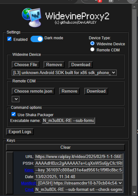The height and width of the screenshot is (196, 138).
Task: Click the scrollbar up arrow
Action: (x=134, y=7)
